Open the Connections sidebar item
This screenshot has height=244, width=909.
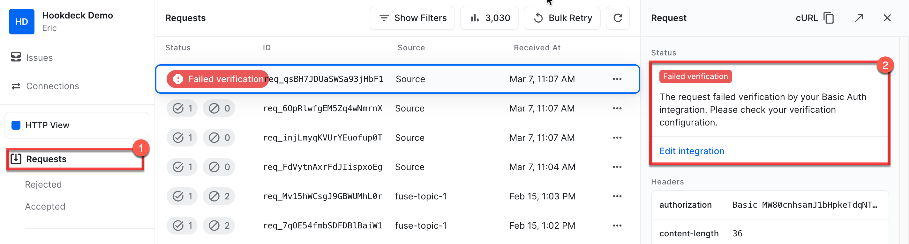point(52,86)
